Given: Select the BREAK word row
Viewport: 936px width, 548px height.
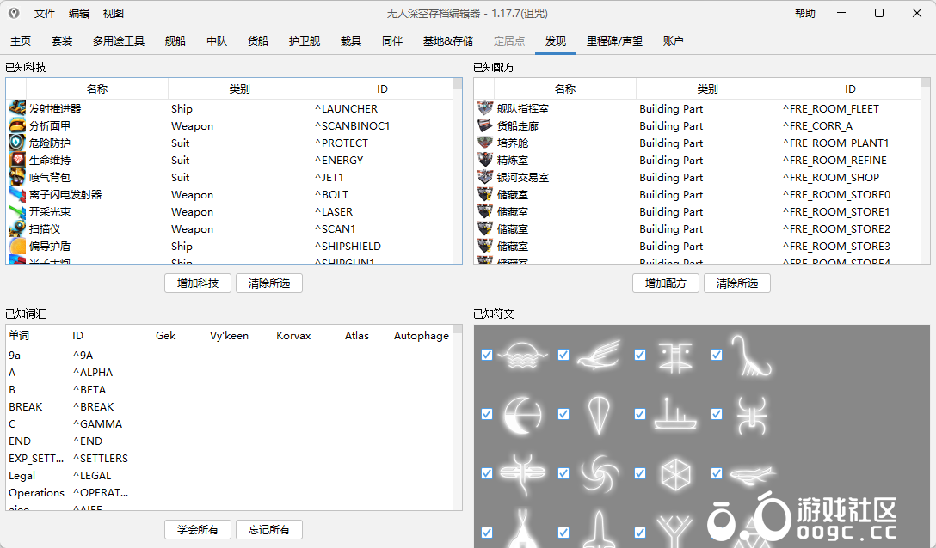Looking at the screenshot, I should click(x=231, y=406).
